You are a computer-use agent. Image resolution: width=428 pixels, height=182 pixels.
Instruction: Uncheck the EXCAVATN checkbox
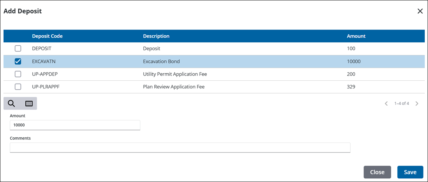[18, 62]
